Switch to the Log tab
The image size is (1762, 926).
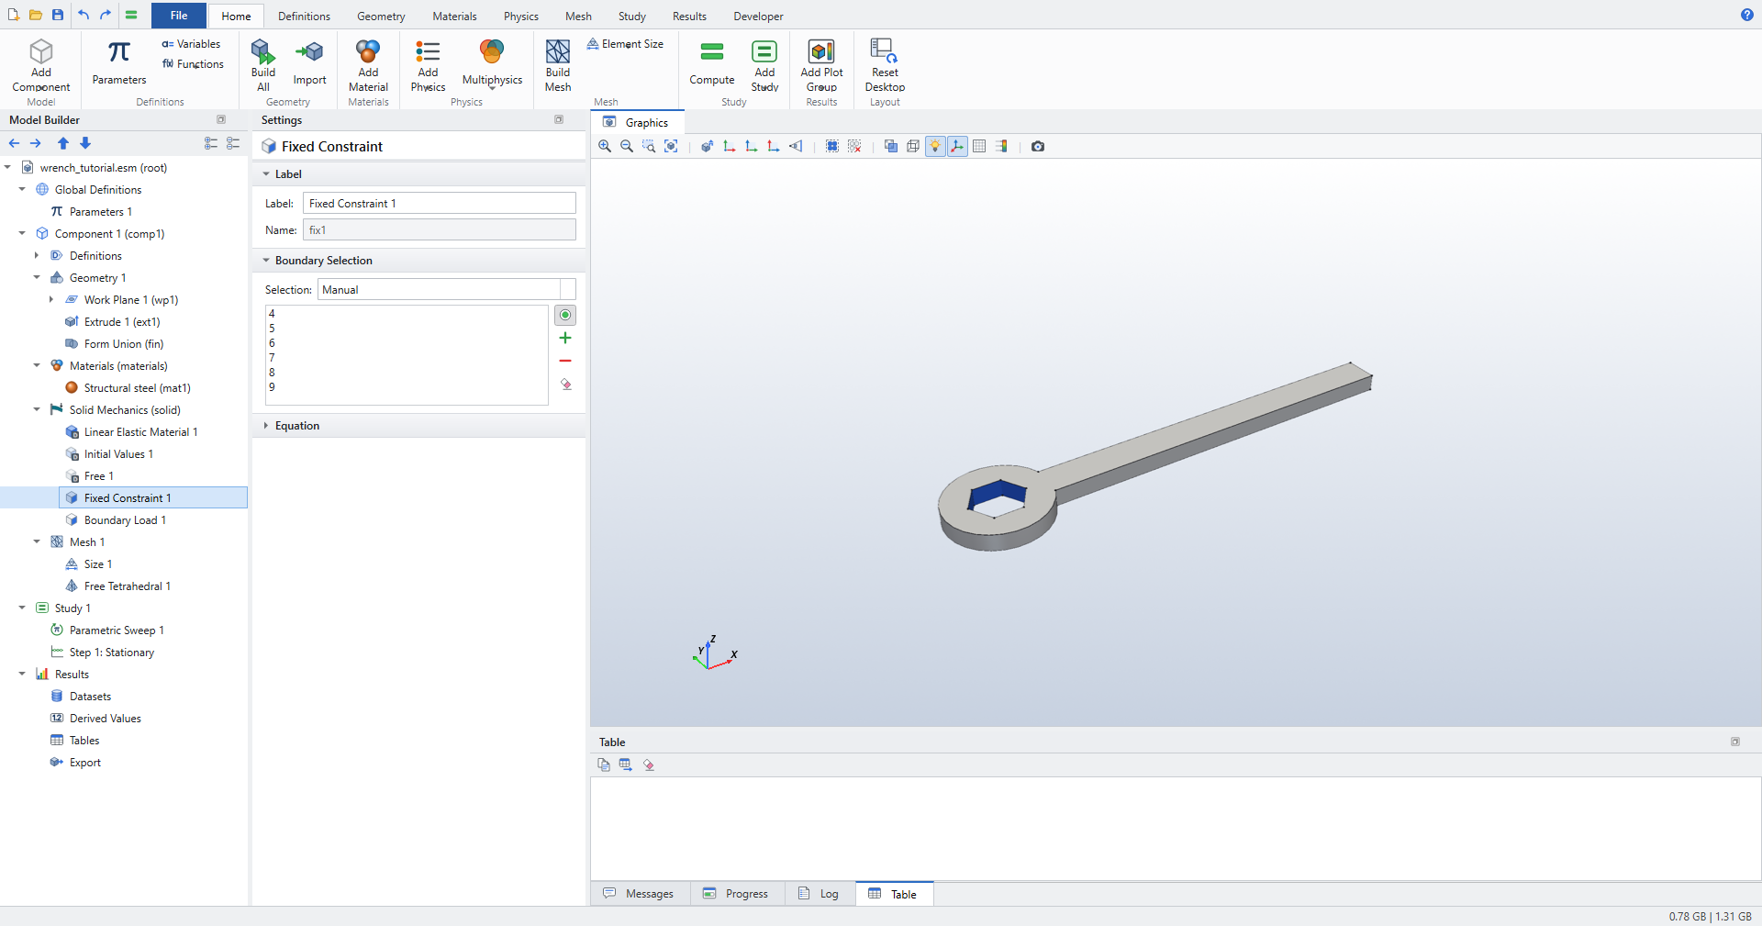tap(819, 894)
